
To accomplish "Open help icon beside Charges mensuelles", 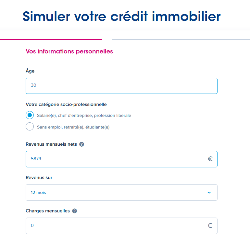I will tap(74, 211).
